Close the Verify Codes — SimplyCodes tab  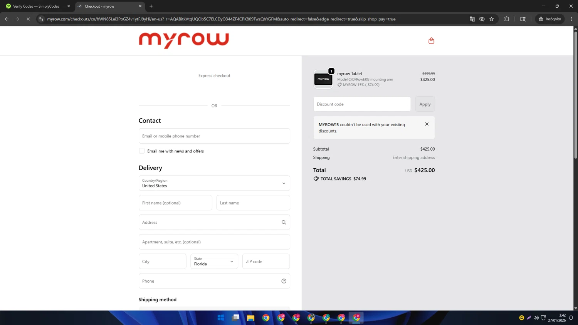coord(69,6)
